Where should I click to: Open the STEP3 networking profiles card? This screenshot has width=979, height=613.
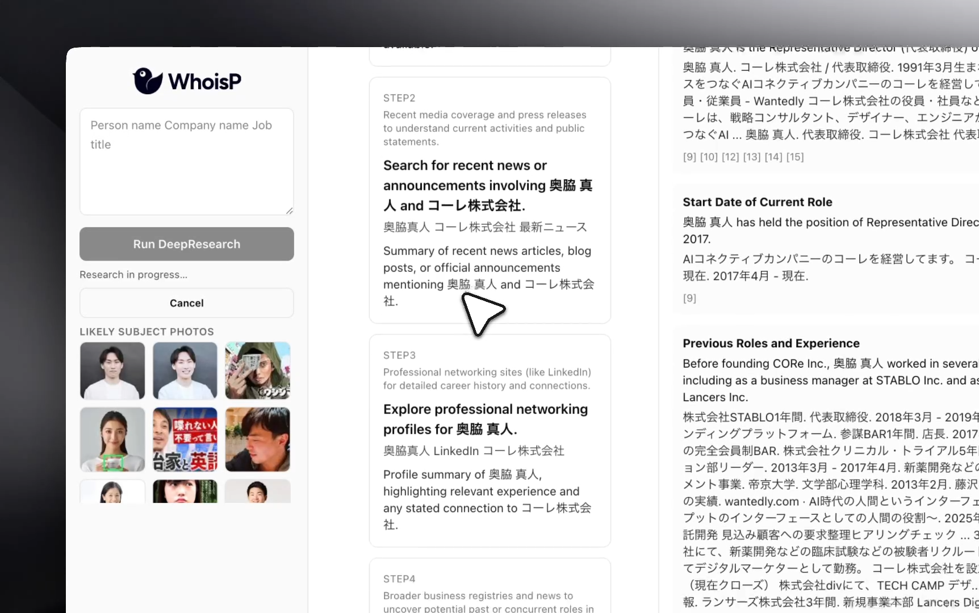(489, 440)
